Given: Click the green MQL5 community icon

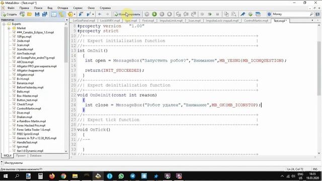Looking at the screenshot, I should [x=251, y=14].
